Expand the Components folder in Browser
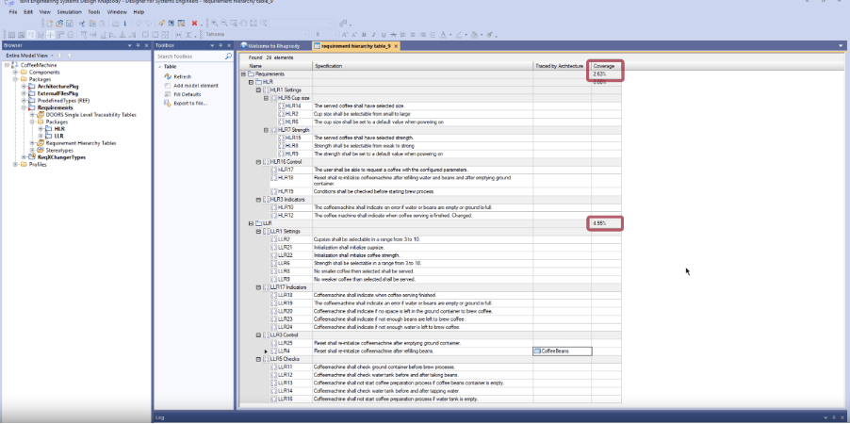 16,73
